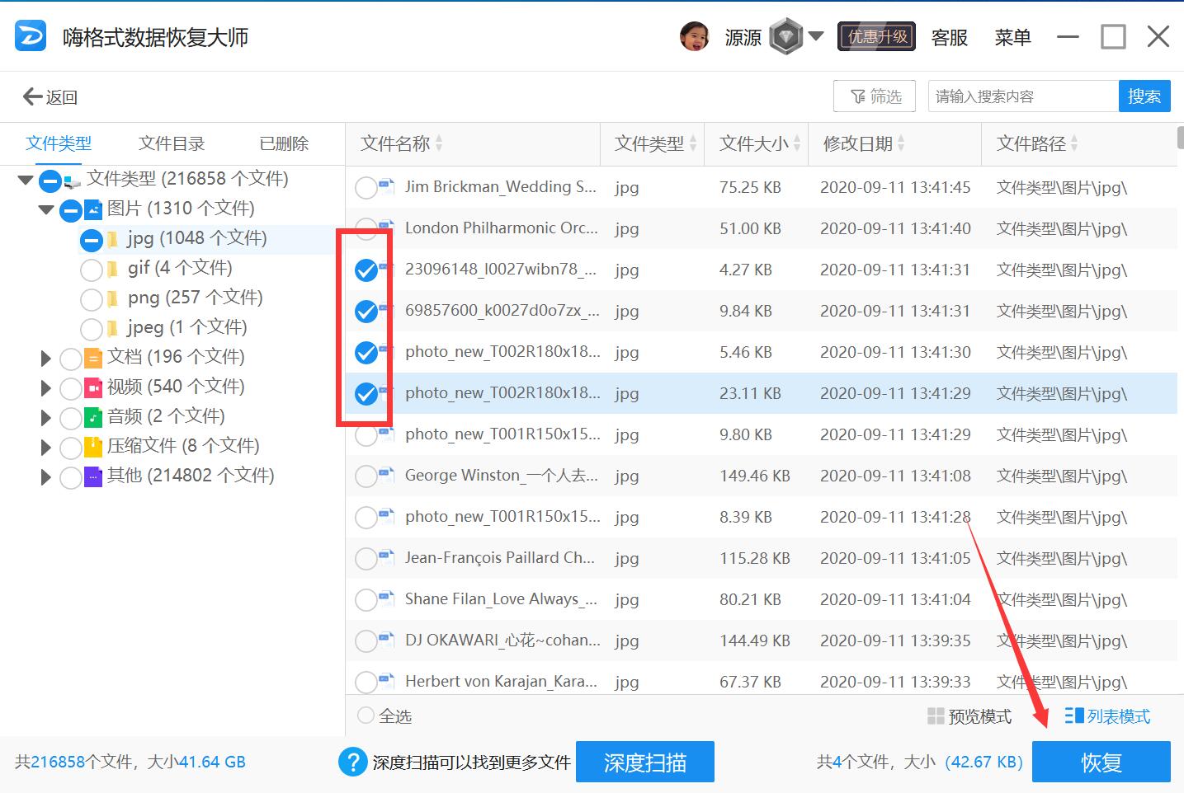Click the 优惠升级 upgrade button

click(876, 36)
